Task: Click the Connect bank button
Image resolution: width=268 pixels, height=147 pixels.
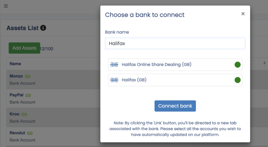Action: point(175,106)
